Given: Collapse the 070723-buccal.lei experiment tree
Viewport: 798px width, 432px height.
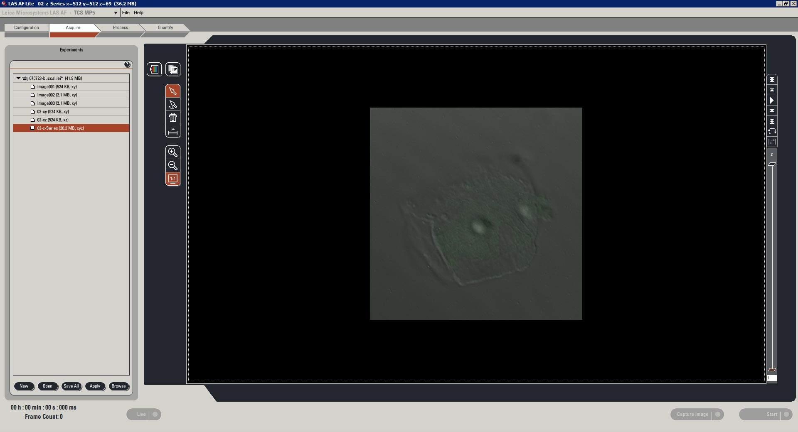Looking at the screenshot, I should point(18,78).
